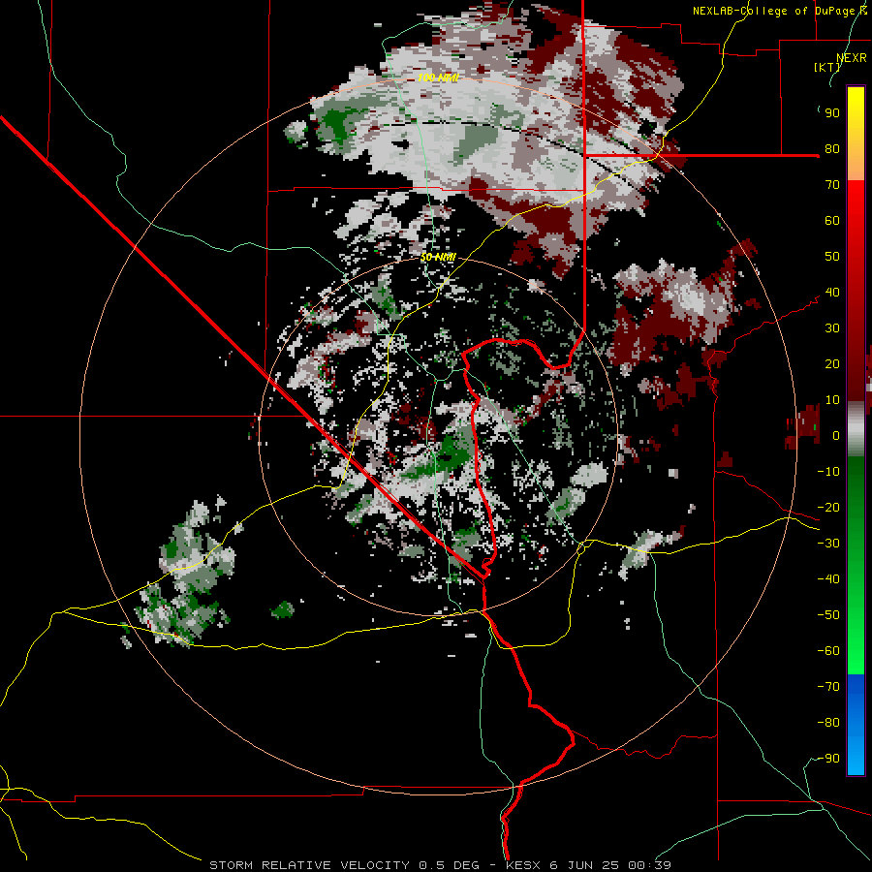The height and width of the screenshot is (872, 872).
Task: Click the 6 JUN 25 date text
Action: [x=586, y=865]
